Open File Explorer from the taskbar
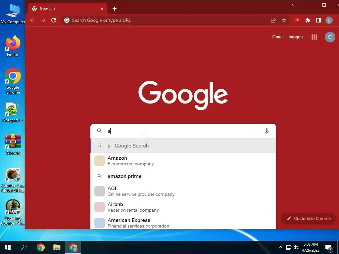This screenshot has height=254, width=339. pos(57,247)
